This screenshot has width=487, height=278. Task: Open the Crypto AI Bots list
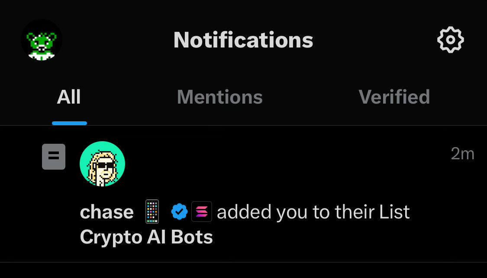point(146,237)
